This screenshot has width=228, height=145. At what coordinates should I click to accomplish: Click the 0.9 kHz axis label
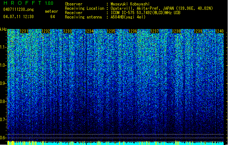point(3,83)
